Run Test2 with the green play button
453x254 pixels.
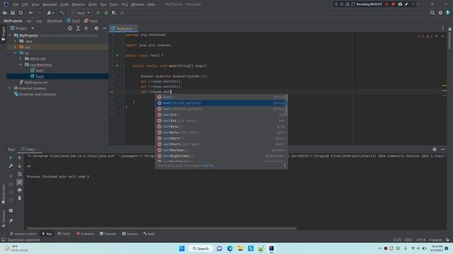point(98,13)
